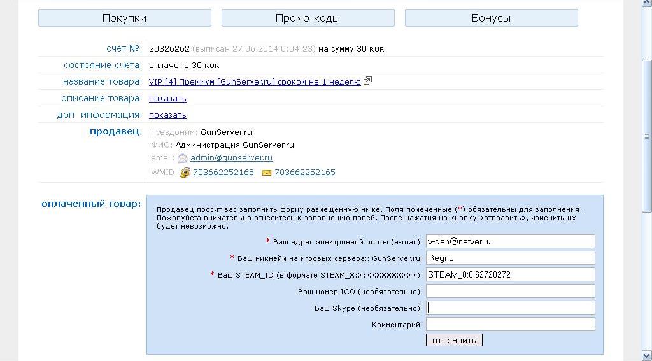Click the scrollbar down arrow

click(646, 355)
